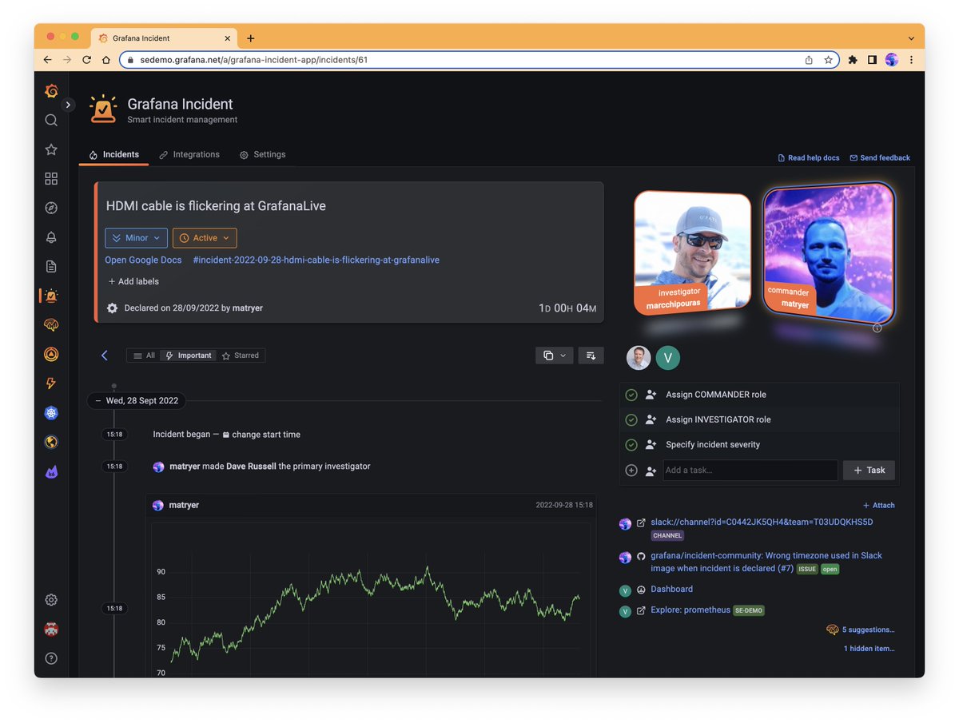Open the Read help docs link

[809, 158]
